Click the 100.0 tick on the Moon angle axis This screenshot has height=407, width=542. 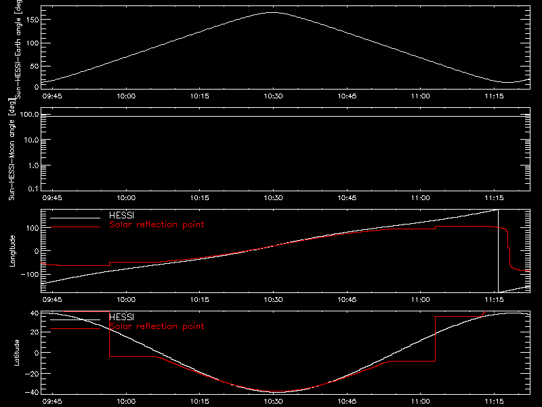coord(30,115)
